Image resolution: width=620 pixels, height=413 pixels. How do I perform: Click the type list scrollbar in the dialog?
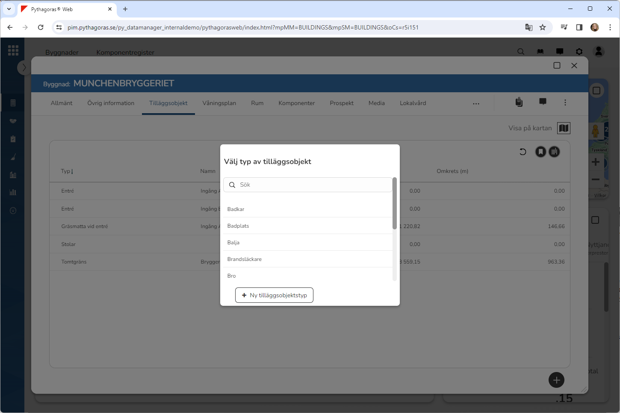(394, 204)
